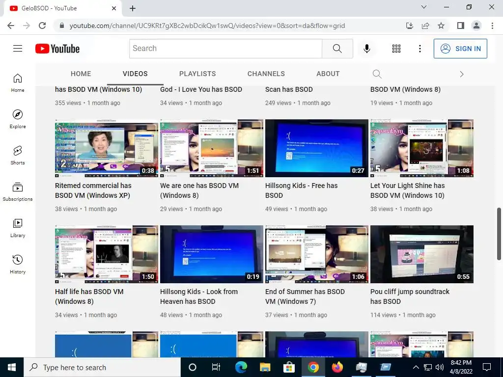Share this page icon
This screenshot has height=377, width=503.
click(425, 26)
